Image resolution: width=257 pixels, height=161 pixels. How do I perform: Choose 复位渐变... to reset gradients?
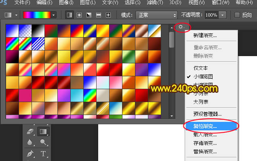(x=211, y=126)
